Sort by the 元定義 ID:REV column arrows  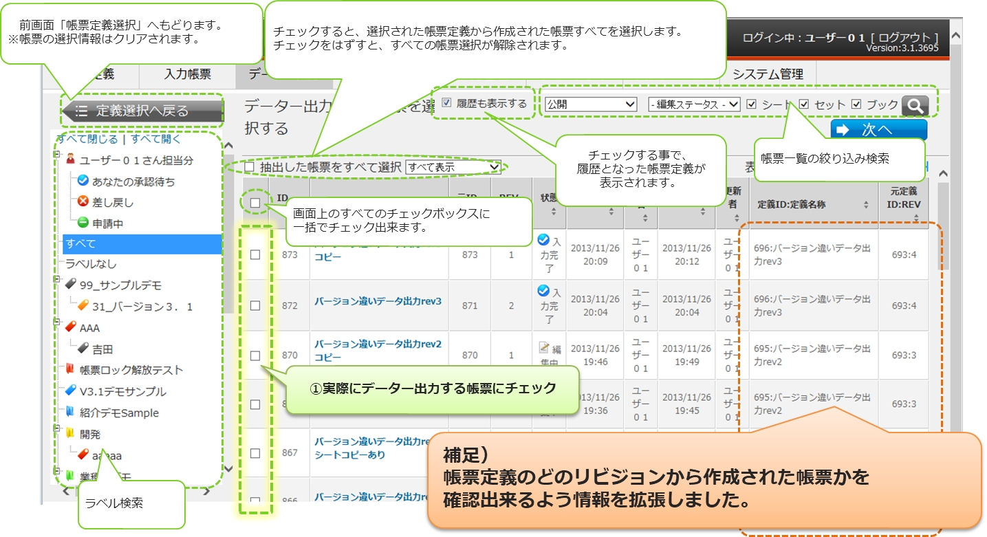point(915,217)
